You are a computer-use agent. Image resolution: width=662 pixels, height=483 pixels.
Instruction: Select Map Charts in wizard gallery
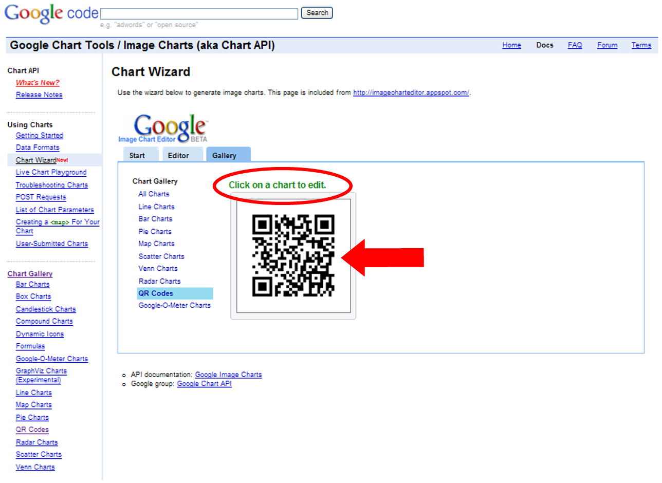(x=156, y=244)
